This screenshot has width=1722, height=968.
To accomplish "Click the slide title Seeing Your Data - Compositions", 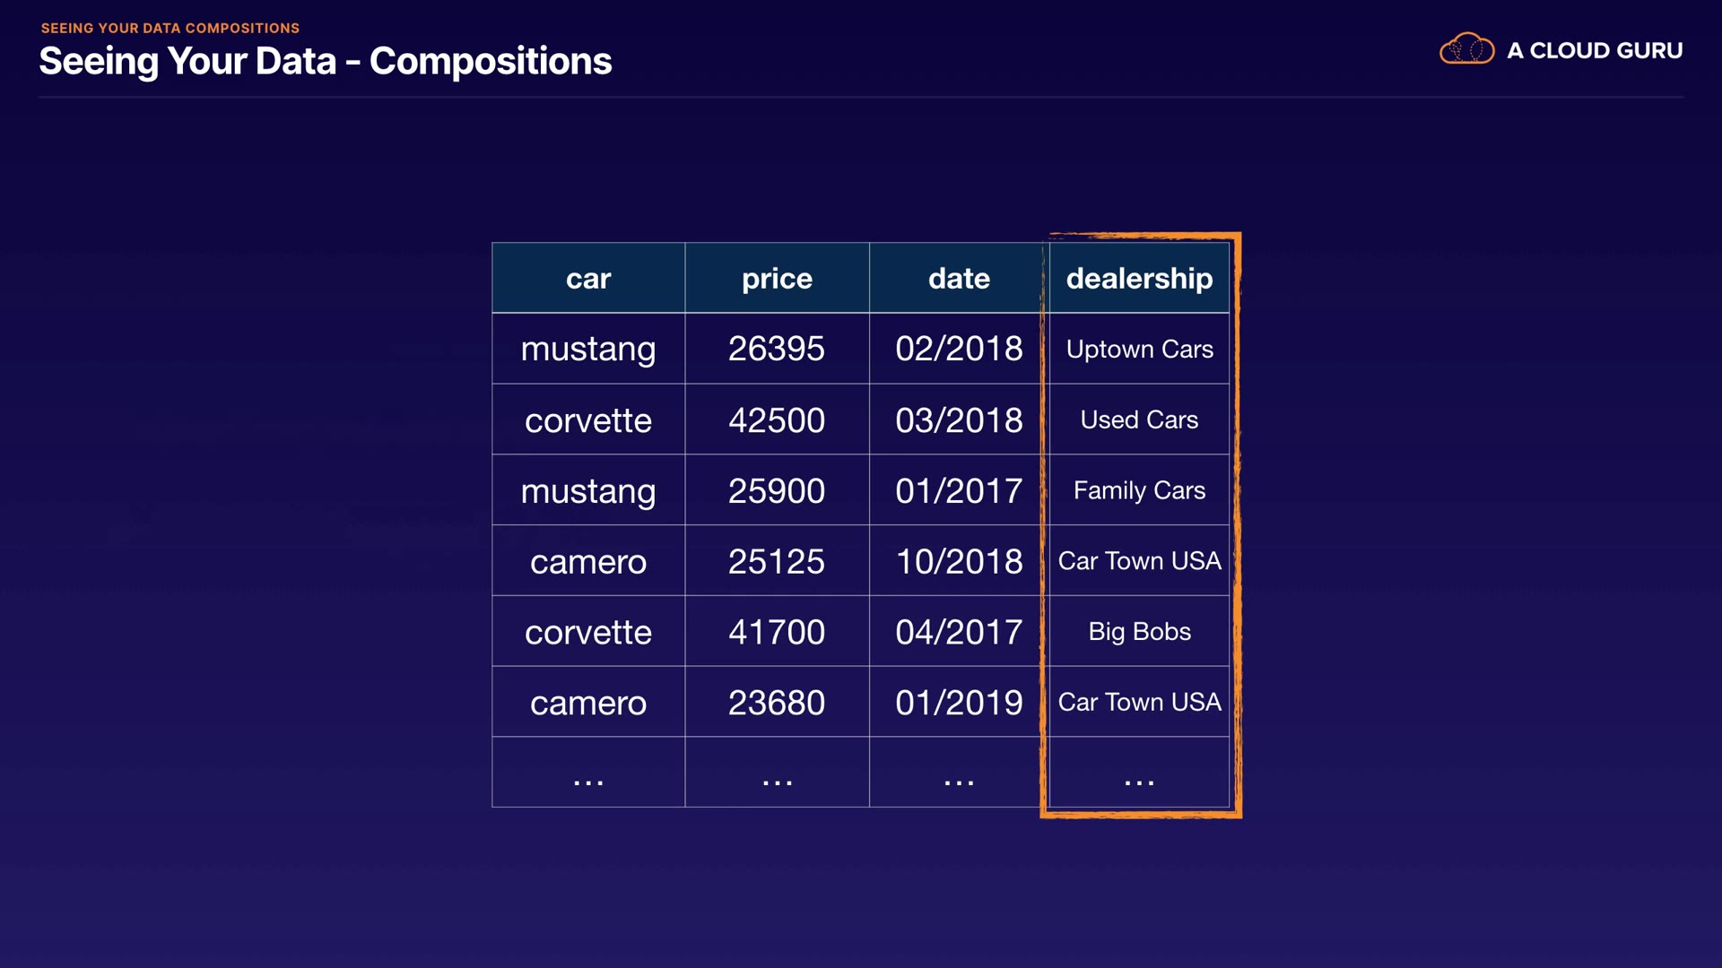I will (x=325, y=61).
